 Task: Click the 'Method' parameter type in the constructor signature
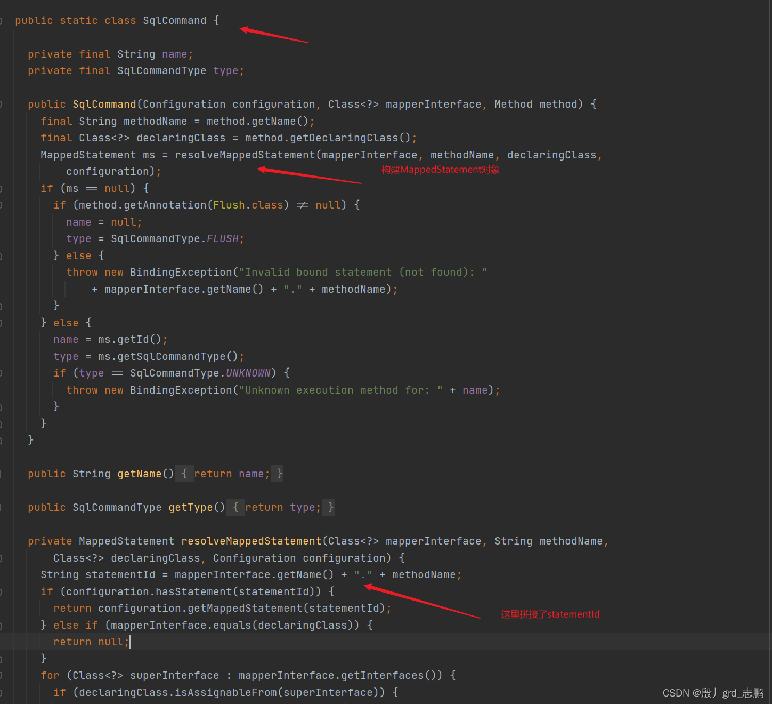(x=513, y=104)
